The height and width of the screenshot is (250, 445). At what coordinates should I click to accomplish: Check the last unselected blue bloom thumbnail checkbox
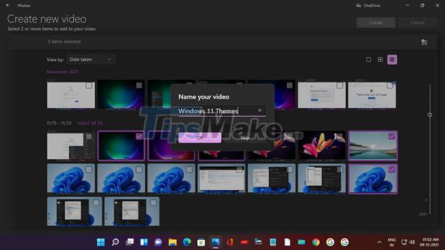pyautogui.click(x=189, y=169)
